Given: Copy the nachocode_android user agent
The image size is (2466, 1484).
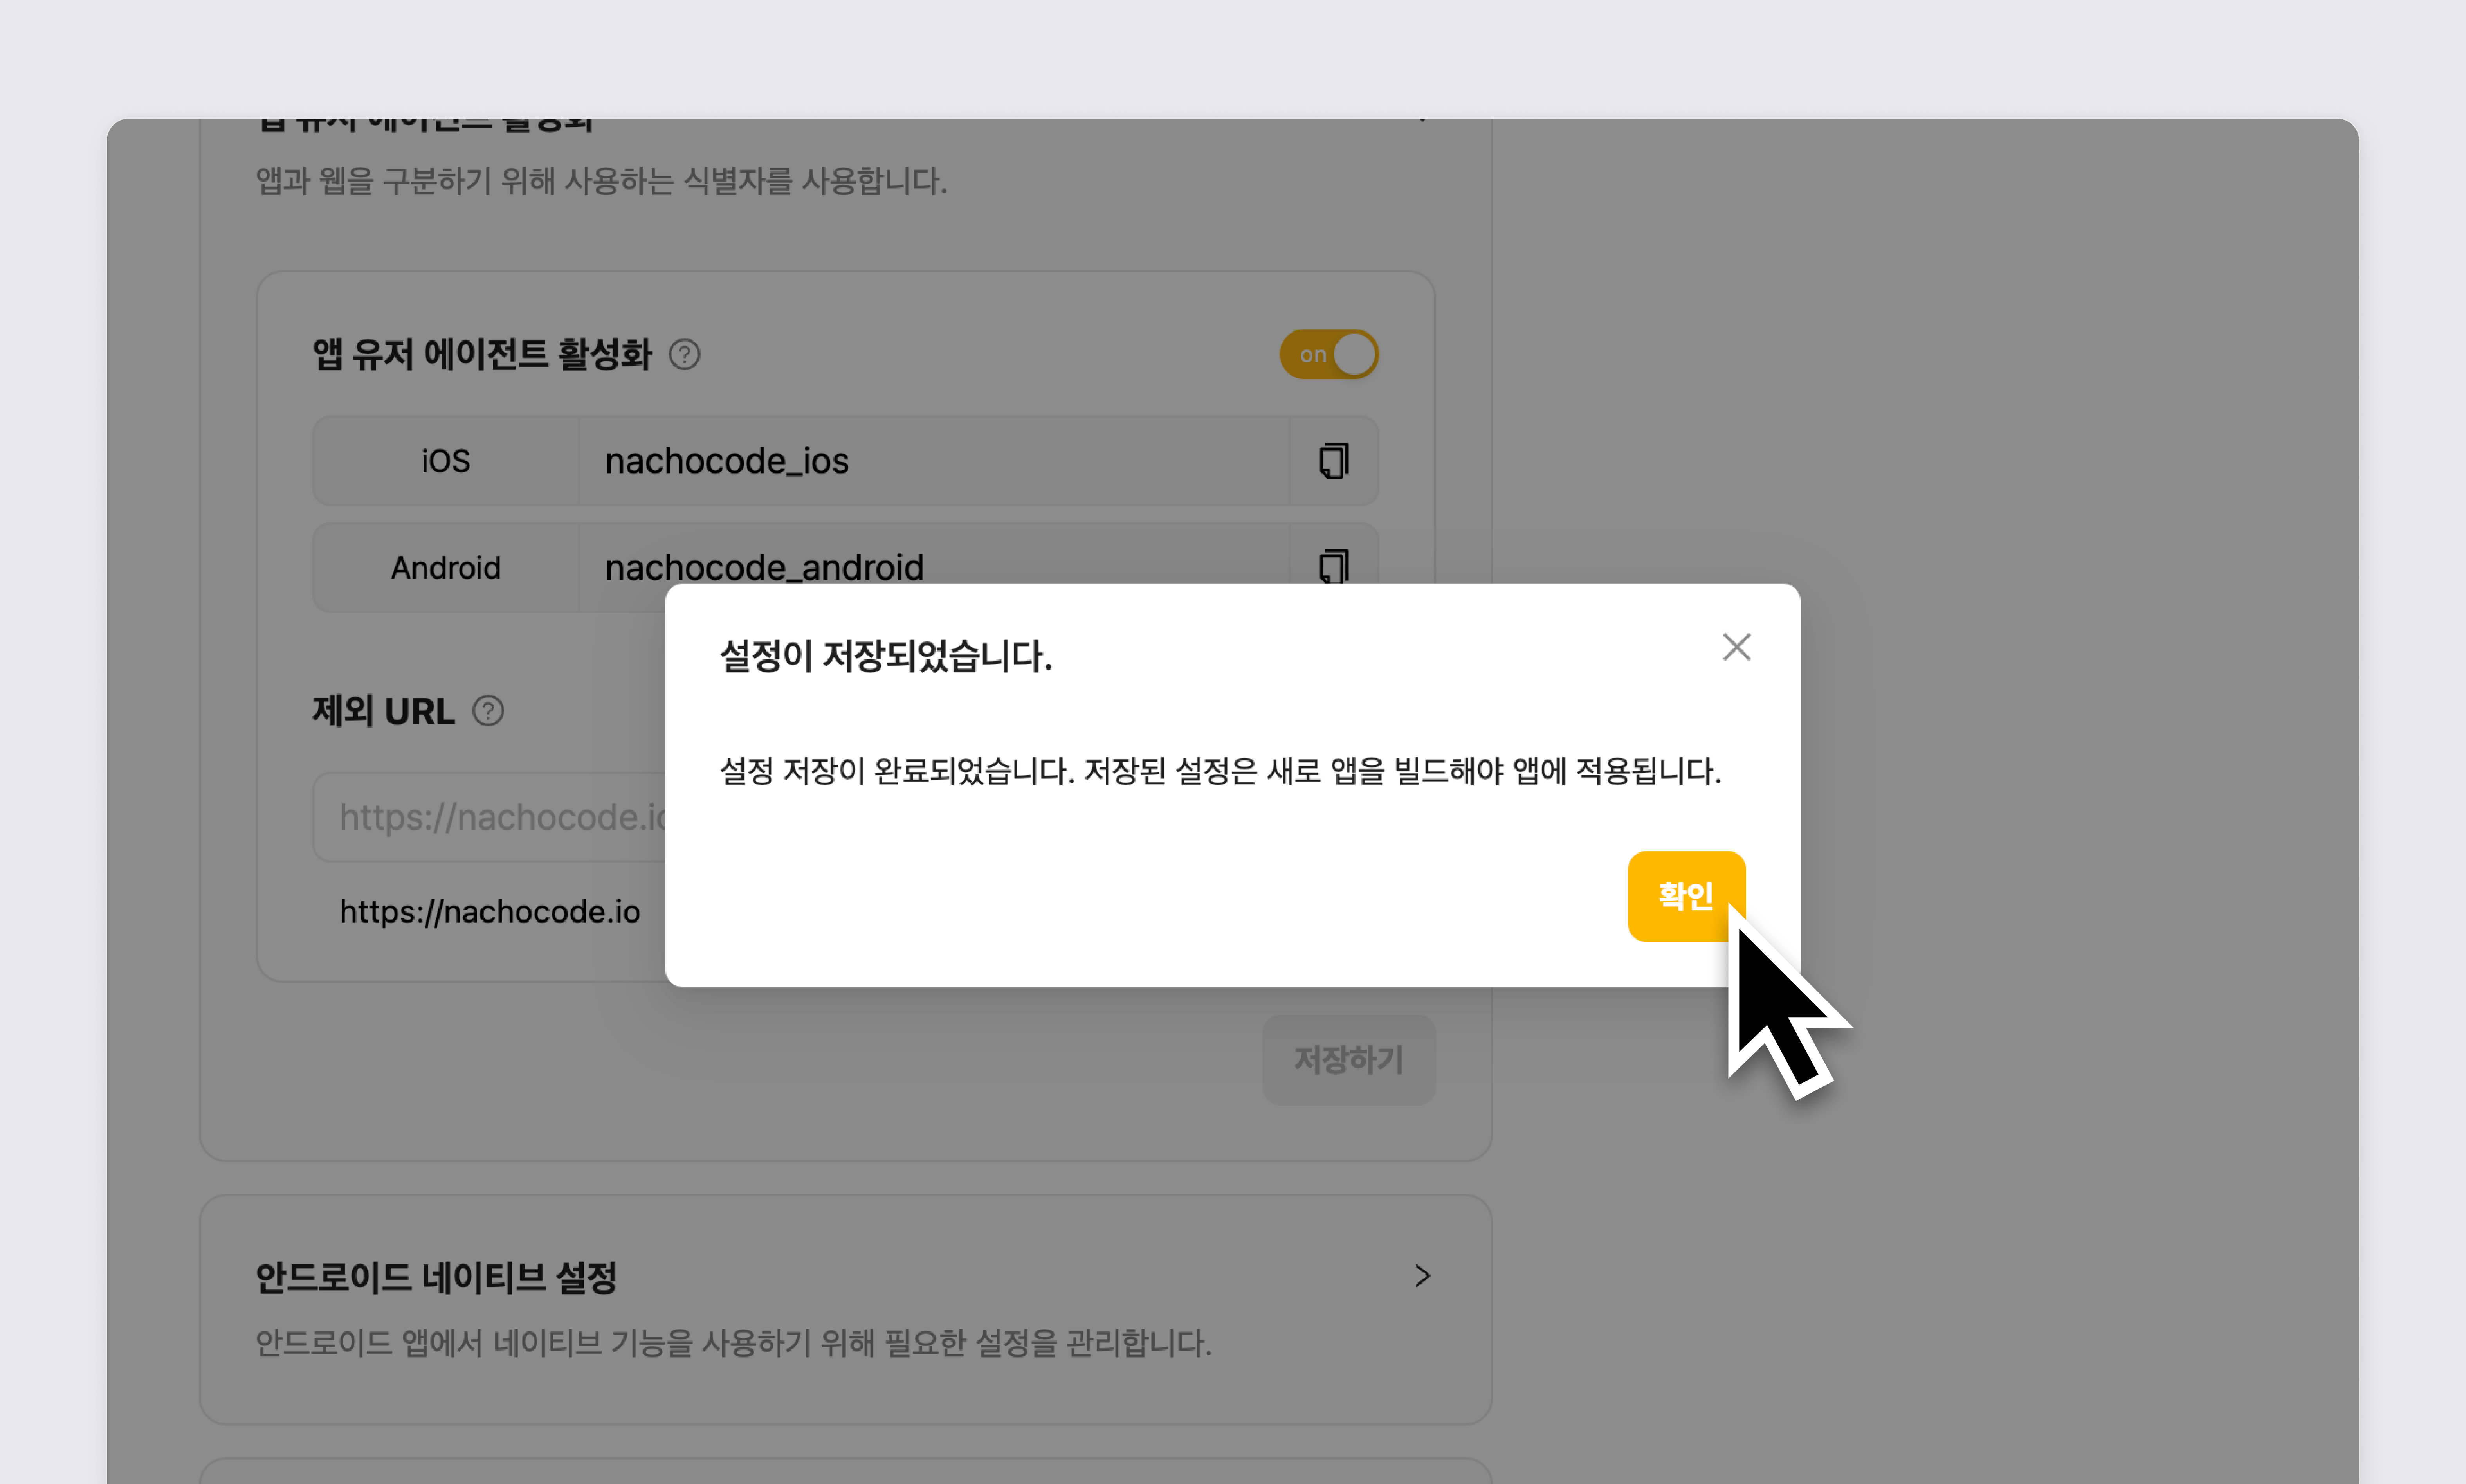Looking at the screenshot, I should pyautogui.click(x=1334, y=565).
